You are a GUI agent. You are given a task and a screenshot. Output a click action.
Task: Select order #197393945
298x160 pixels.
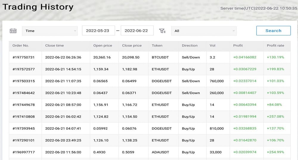[24, 128]
